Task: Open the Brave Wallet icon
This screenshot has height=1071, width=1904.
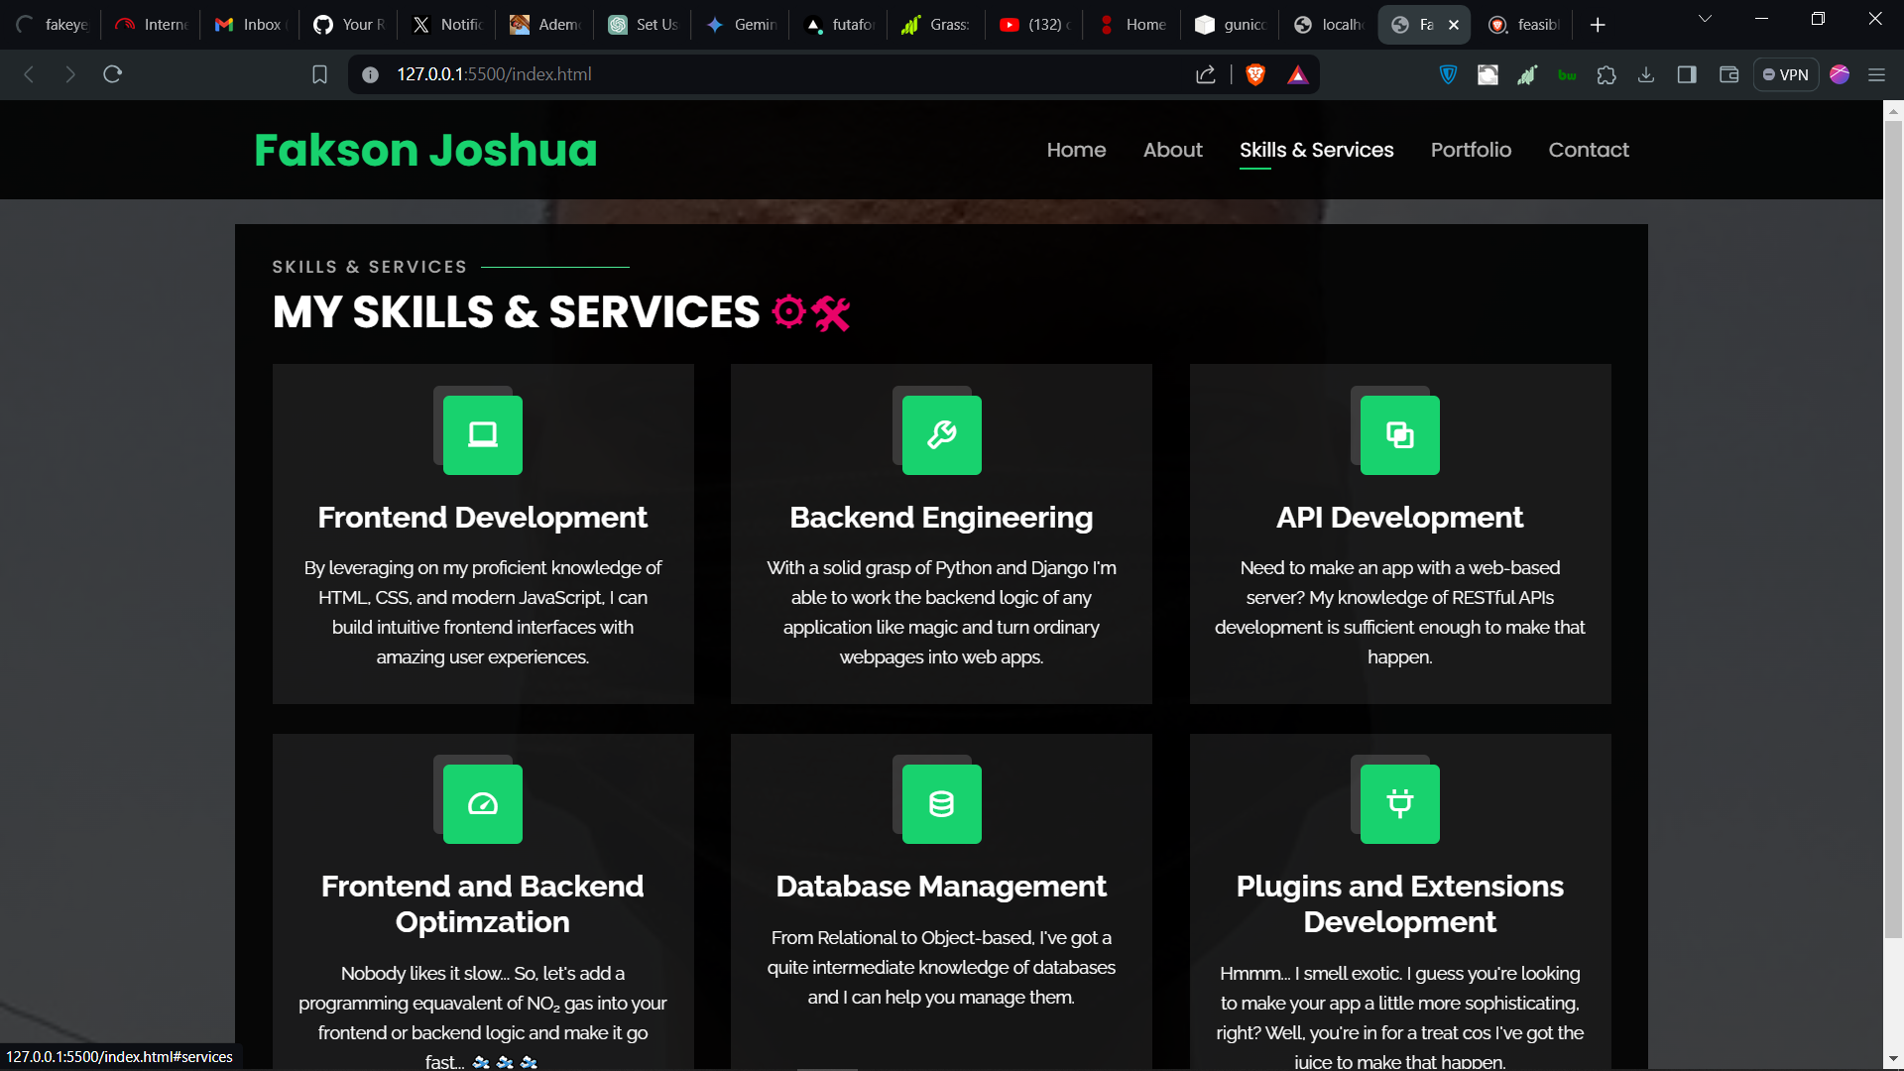Action: pyautogui.click(x=1728, y=74)
